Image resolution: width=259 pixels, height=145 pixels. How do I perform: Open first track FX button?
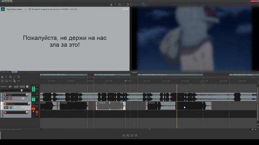6,99
